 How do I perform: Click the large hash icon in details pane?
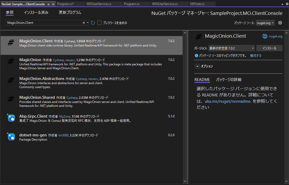198,37
